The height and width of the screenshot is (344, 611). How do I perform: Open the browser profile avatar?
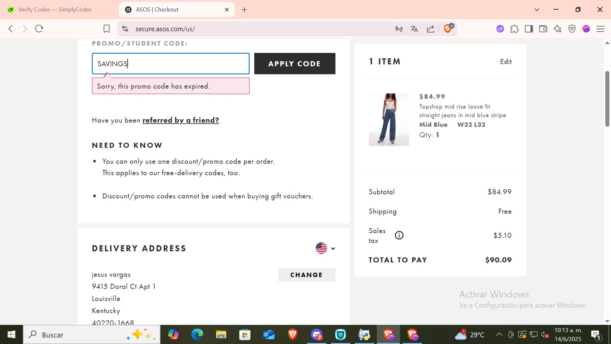click(586, 29)
